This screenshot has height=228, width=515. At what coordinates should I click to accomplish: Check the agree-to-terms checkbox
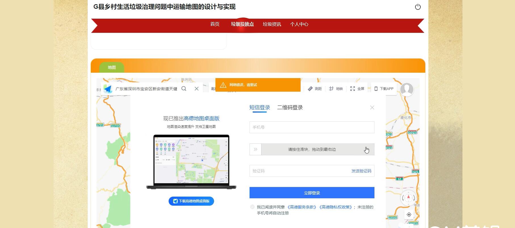pyautogui.click(x=252, y=207)
